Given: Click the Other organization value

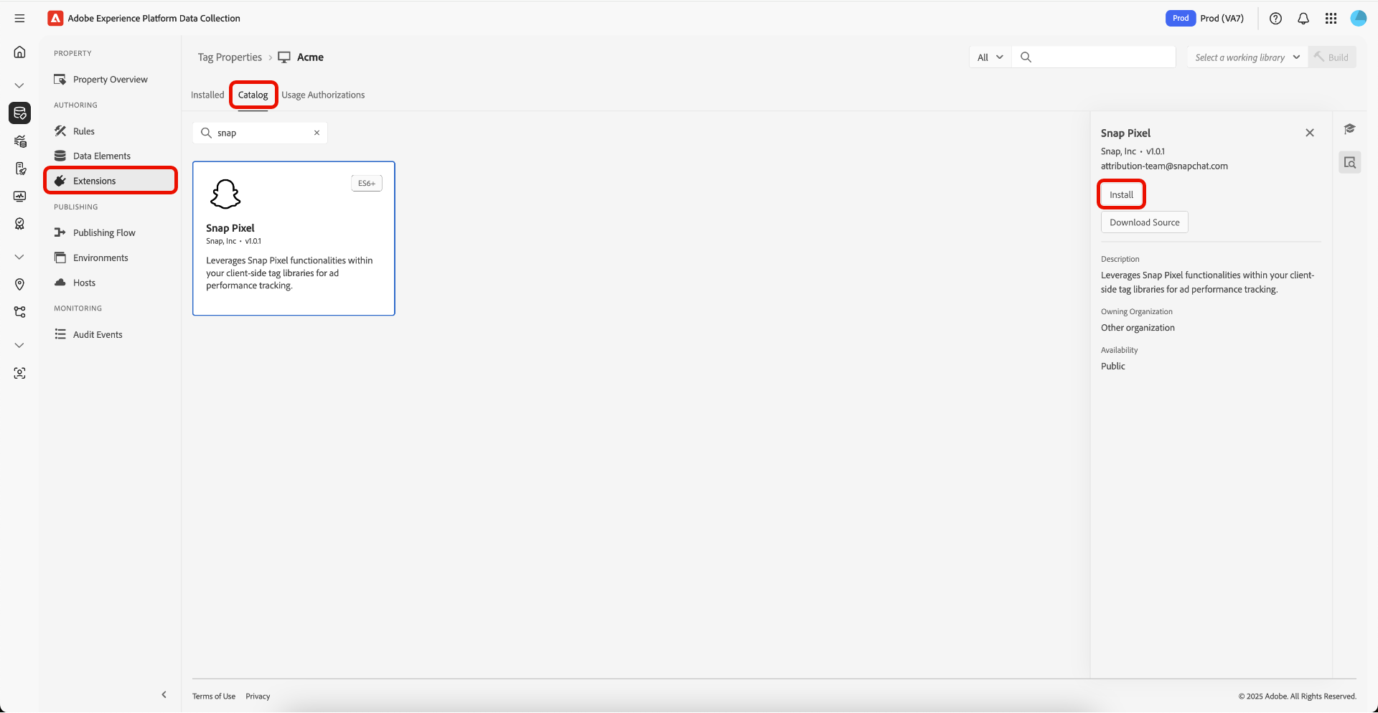Looking at the screenshot, I should [x=1138, y=328].
